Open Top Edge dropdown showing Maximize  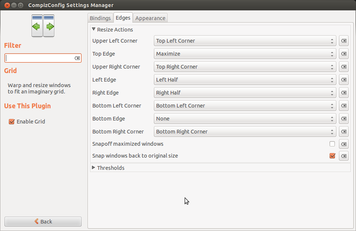click(x=245, y=54)
